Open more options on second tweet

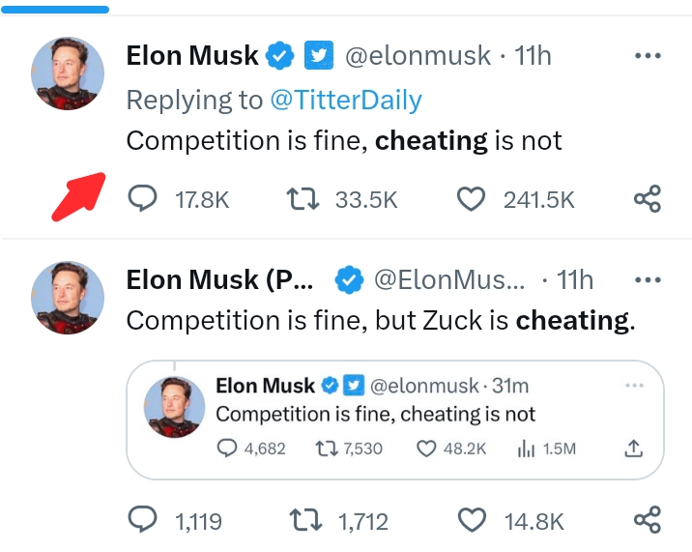(647, 280)
